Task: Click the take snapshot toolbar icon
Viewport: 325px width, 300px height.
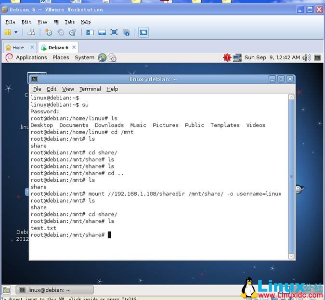Action: point(49,32)
